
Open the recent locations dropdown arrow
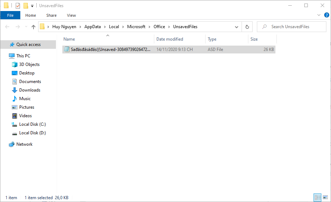point(26,27)
